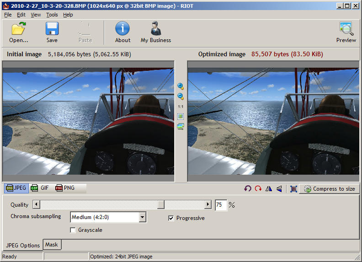
Task: Set view to 1:1 actual size
Action: click(x=181, y=106)
